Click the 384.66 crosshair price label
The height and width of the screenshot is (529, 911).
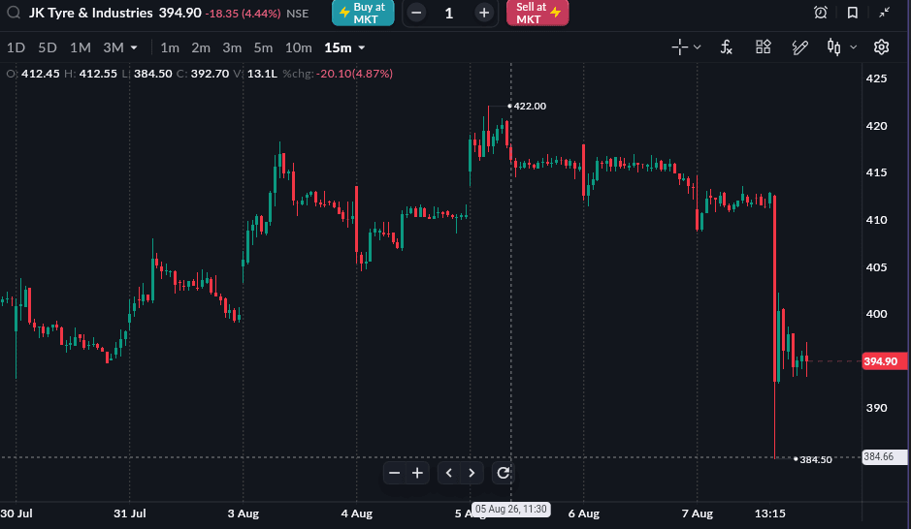click(884, 456)
